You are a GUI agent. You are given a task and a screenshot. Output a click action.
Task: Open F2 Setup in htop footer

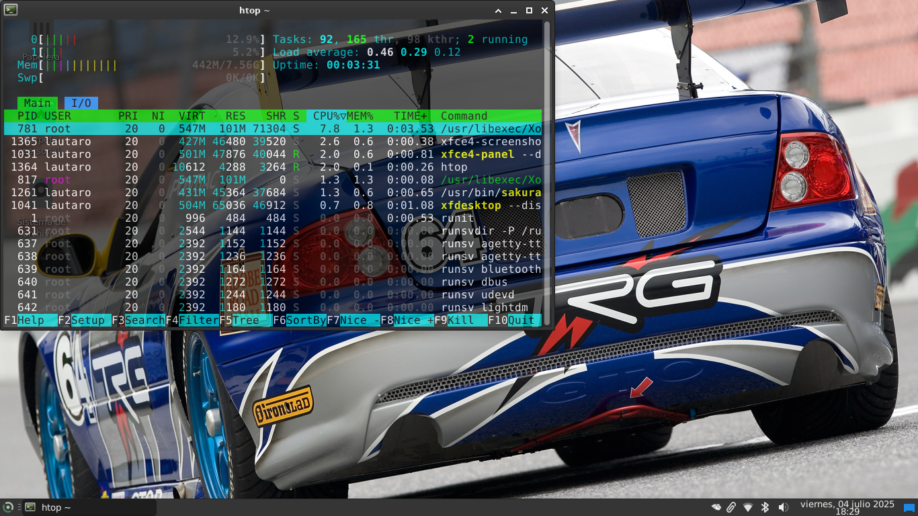pyautogui.click(x=85, y=320)
